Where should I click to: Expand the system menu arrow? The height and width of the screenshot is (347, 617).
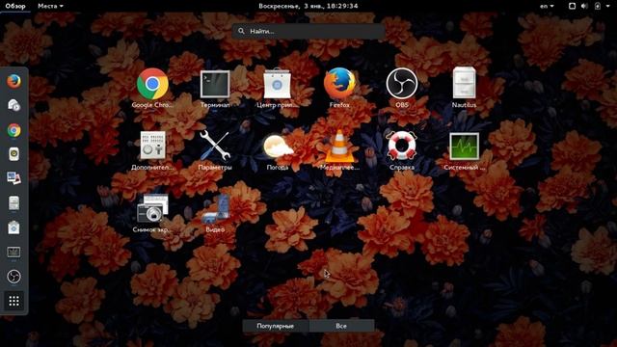[x=608, y=6]
